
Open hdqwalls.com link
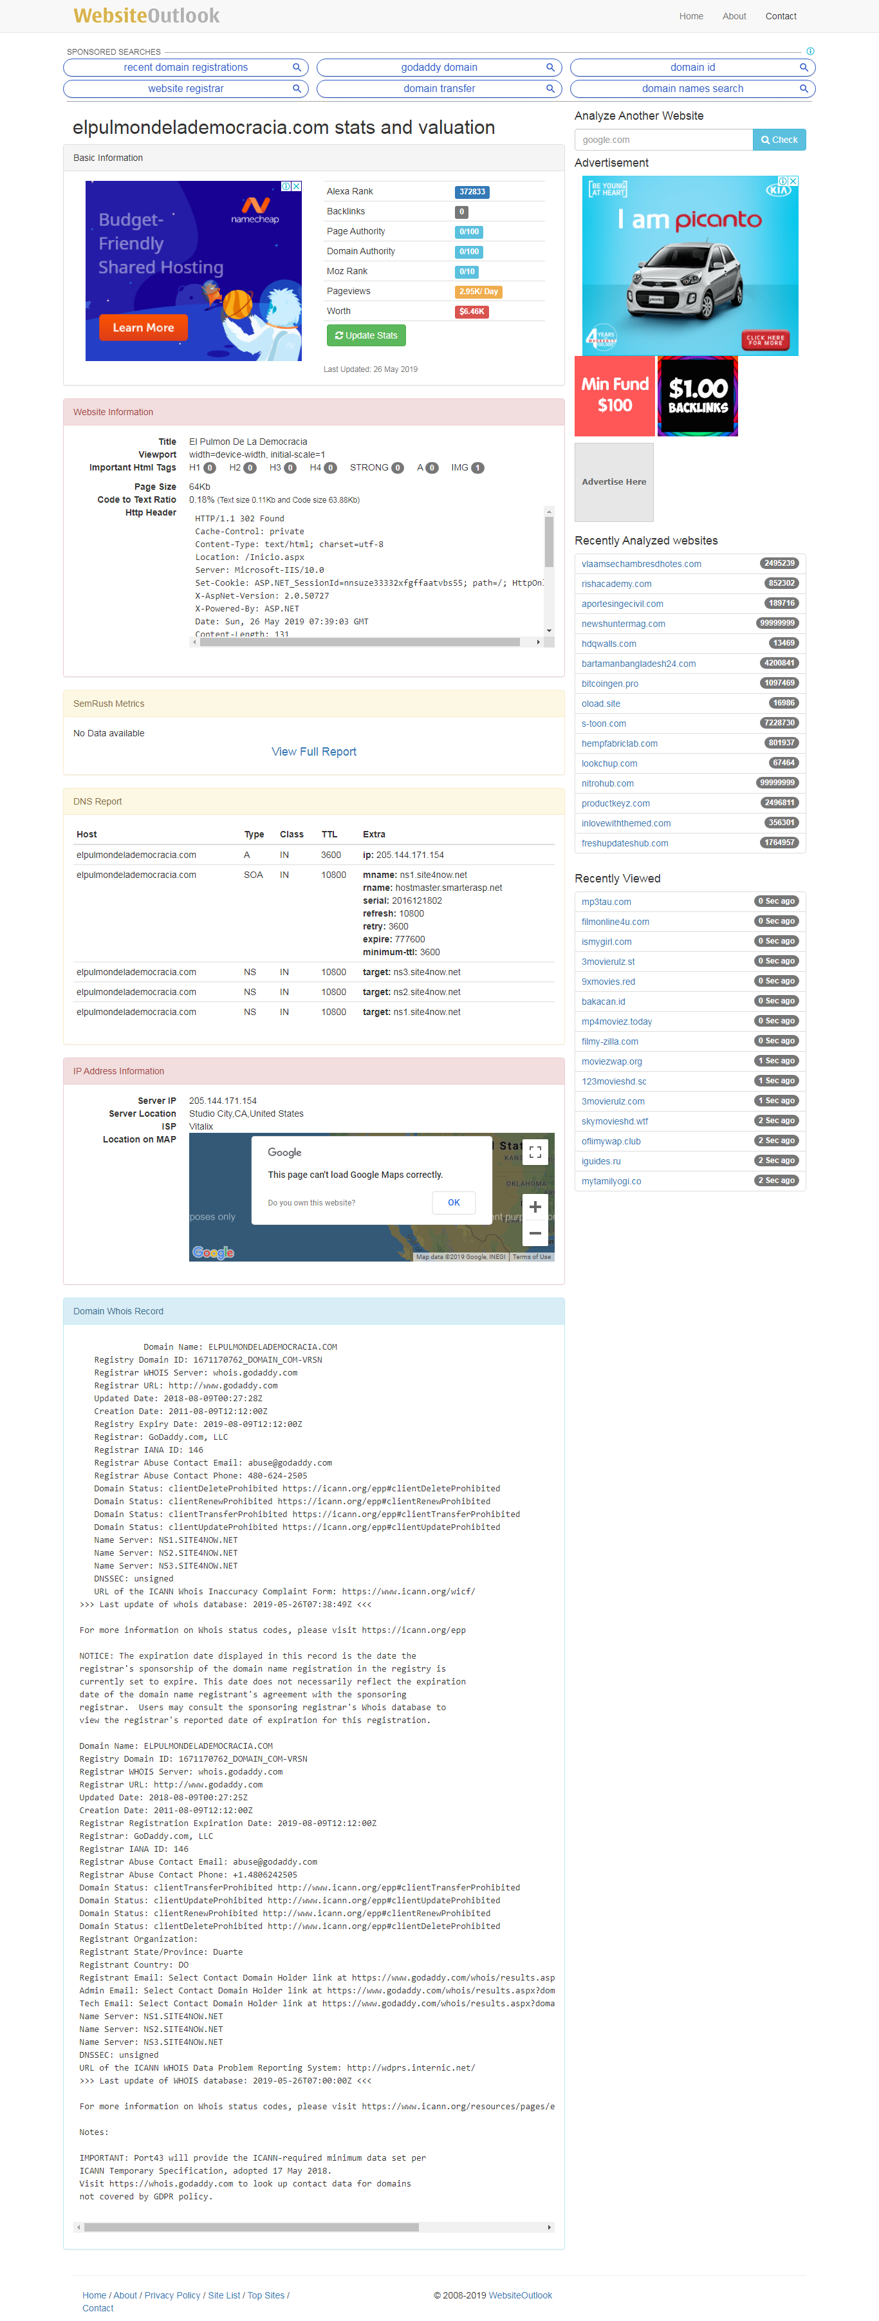pos(609,643)
